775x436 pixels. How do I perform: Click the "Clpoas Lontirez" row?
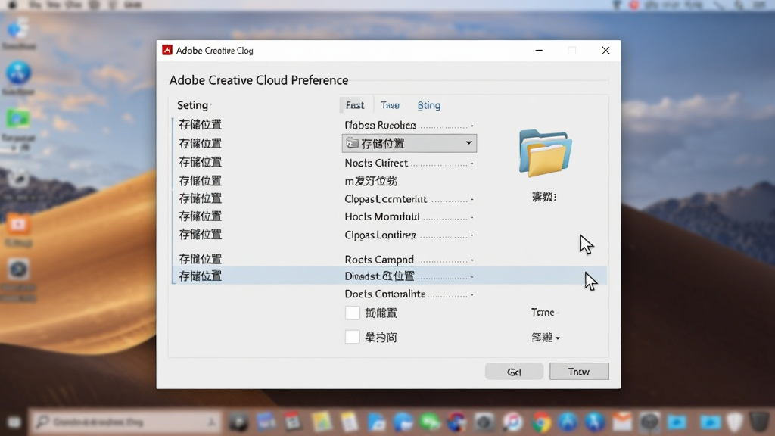click(409, 235)
